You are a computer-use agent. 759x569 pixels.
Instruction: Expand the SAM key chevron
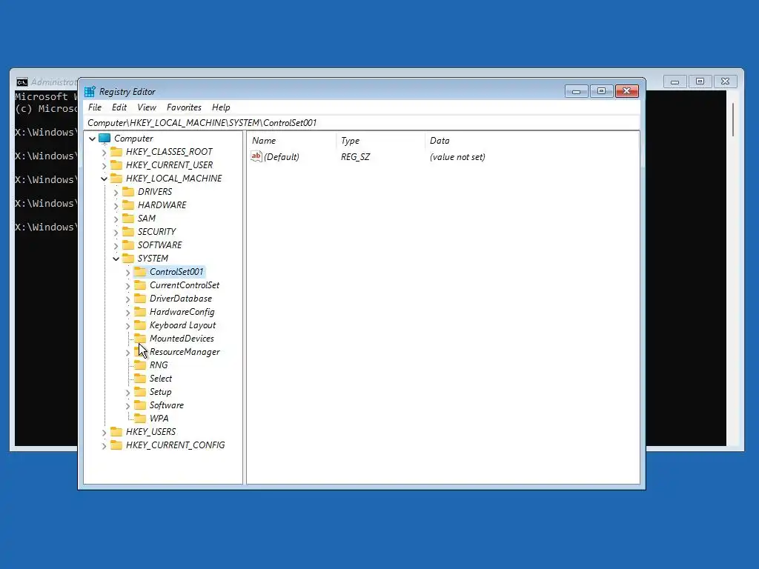[x=116, y=219]
